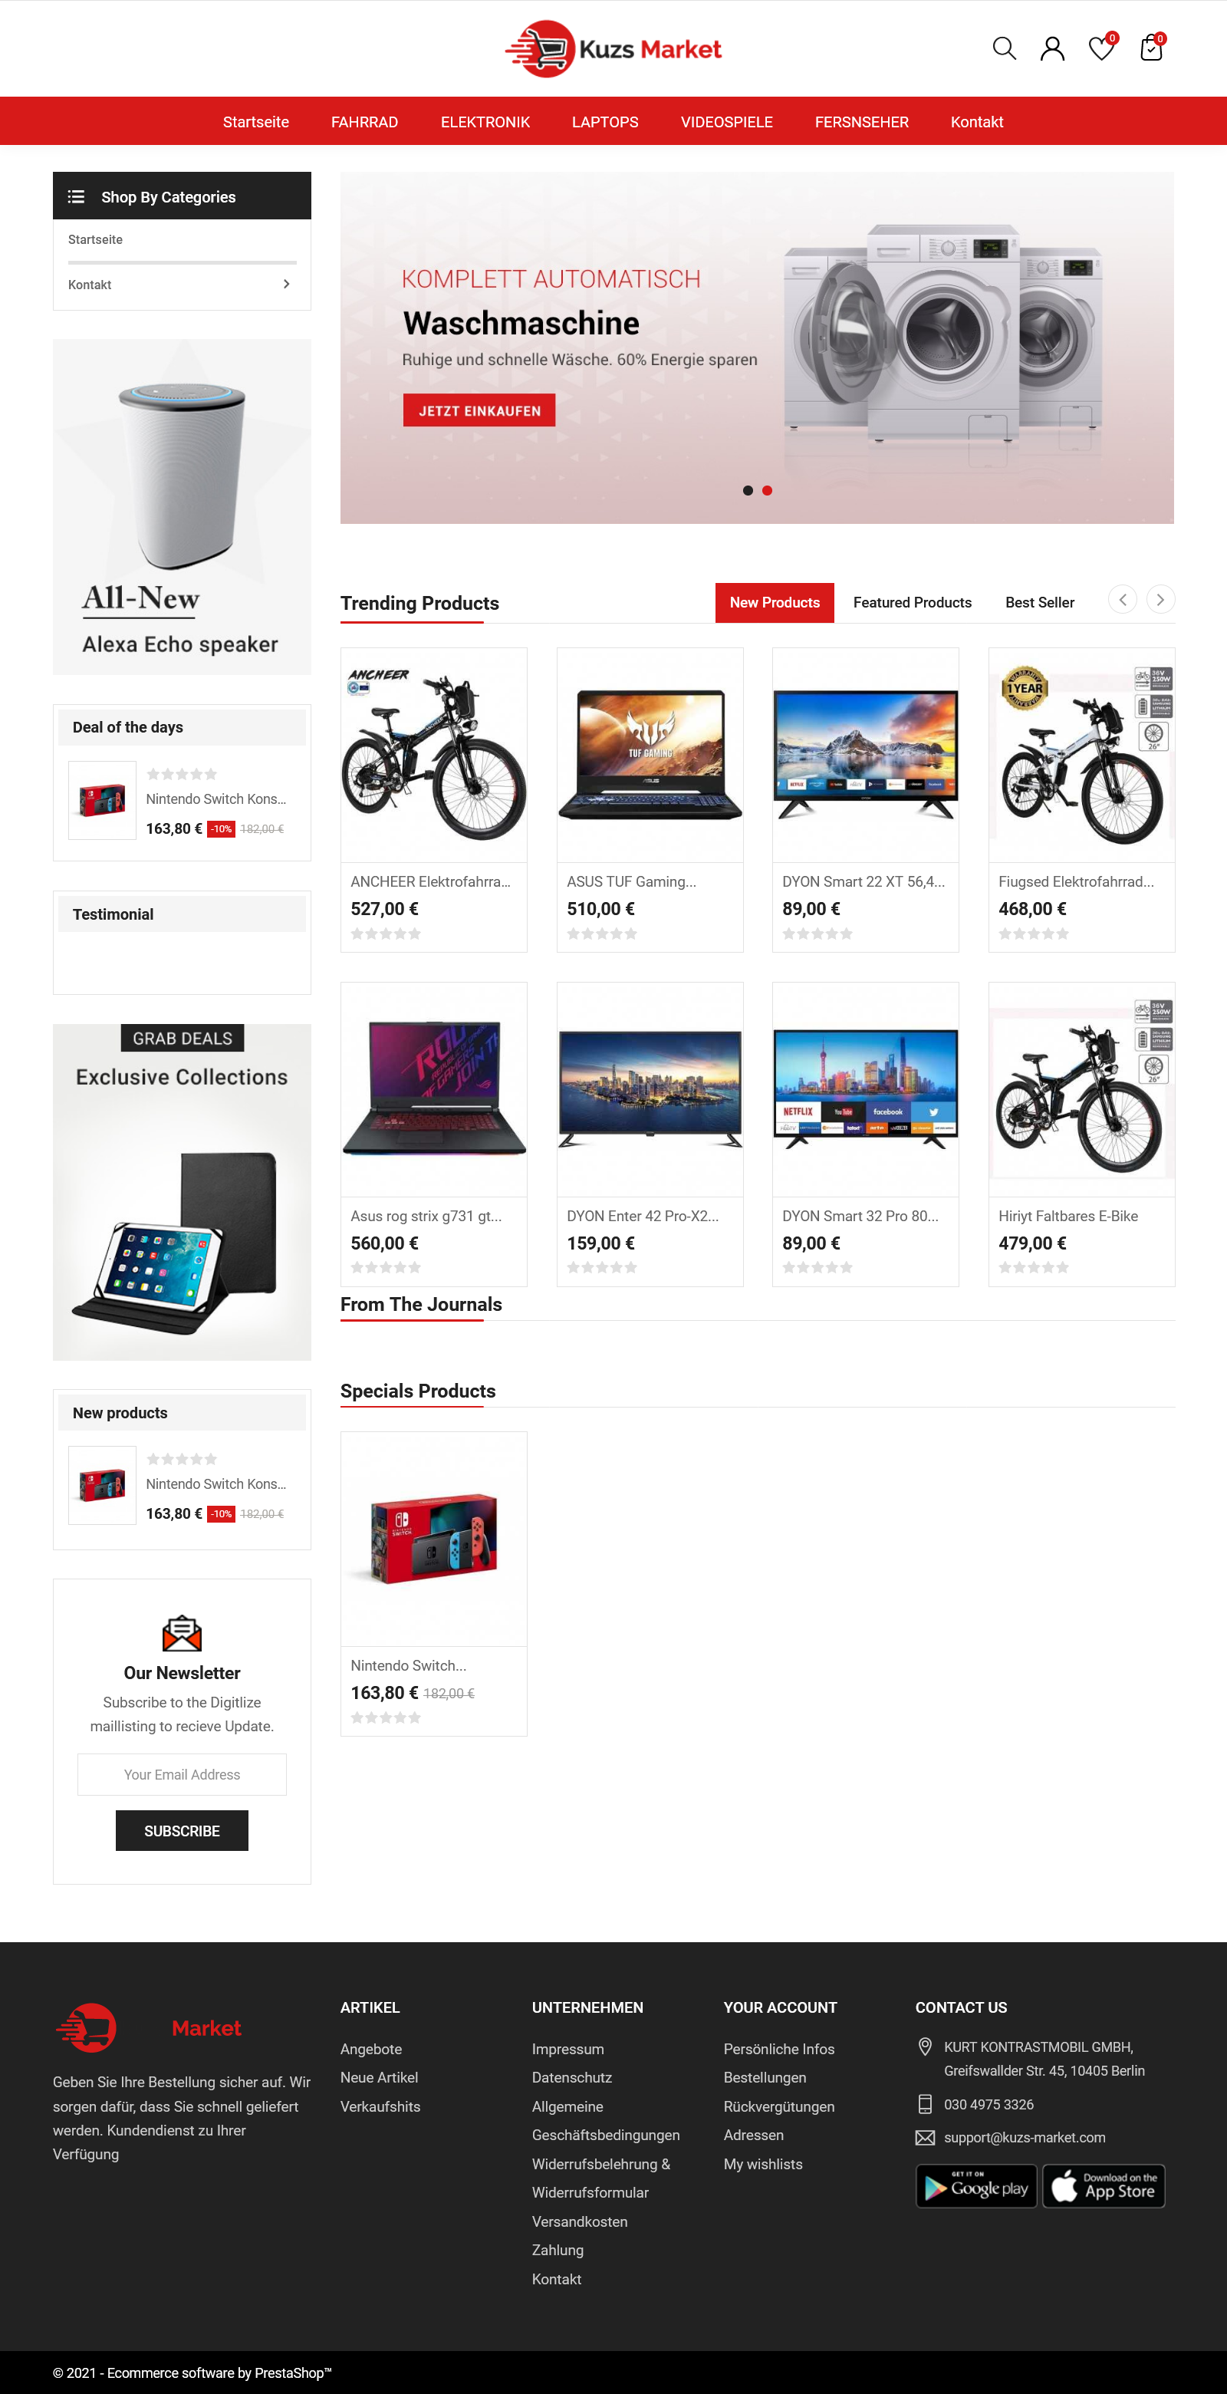Open the wishlist heart icon
The width and height of the screenshot is (1227, 2394).
click(x=1103, y=48)
